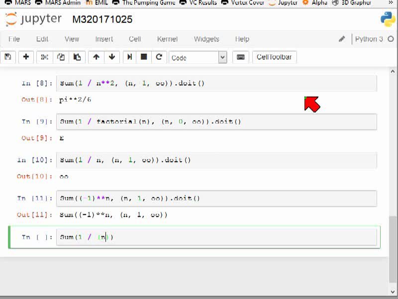Click the active input cell Sum(1 / (n))
The height and width of the screenshot is (299, 398).
click(x=216, y=237)
